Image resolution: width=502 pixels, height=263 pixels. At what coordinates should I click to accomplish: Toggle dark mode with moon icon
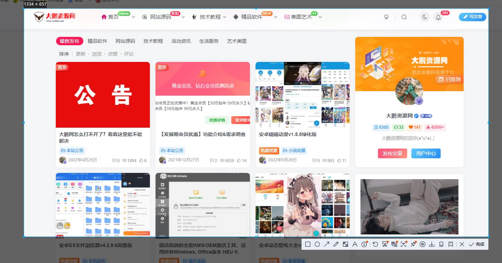coord(425,17)
